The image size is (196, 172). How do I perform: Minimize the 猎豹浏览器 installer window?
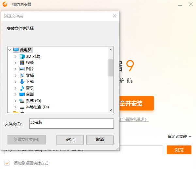180,5
